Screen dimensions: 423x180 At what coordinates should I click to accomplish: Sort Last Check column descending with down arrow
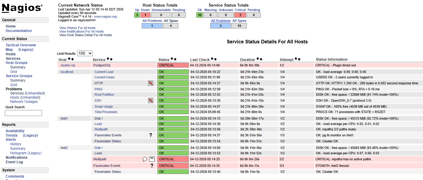point(216,60)
